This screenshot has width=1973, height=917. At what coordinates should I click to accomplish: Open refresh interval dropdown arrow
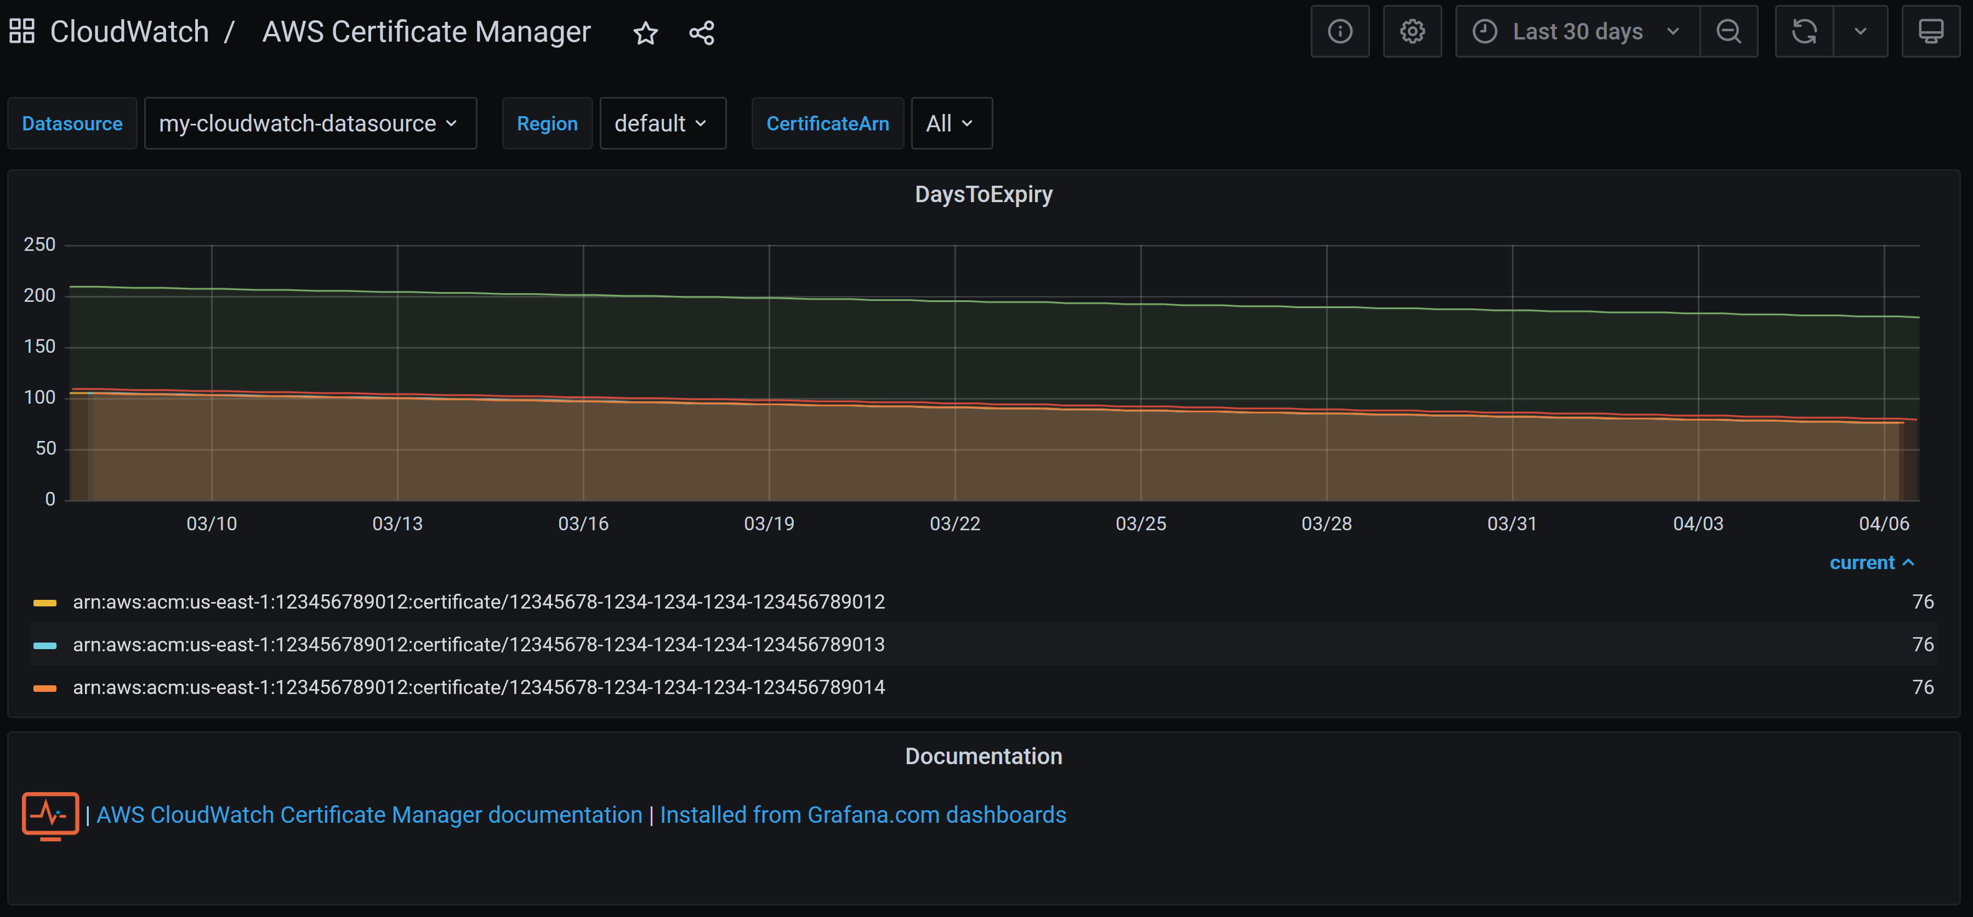click(1860, 31)
